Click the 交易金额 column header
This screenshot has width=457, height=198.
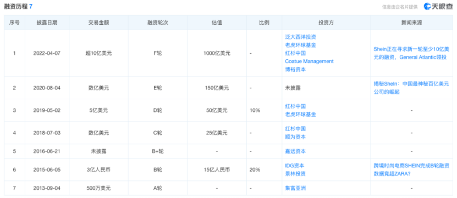[x=98, y=22]
